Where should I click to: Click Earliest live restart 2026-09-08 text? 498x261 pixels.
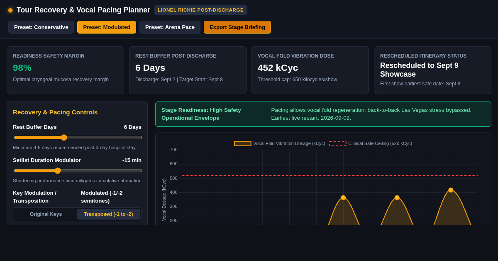pos(311,118)
